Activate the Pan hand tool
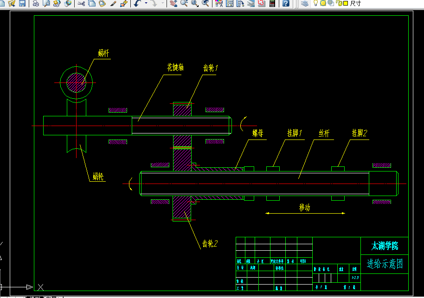Viewport: 424px width, 298px height. (x=173, y=3)
